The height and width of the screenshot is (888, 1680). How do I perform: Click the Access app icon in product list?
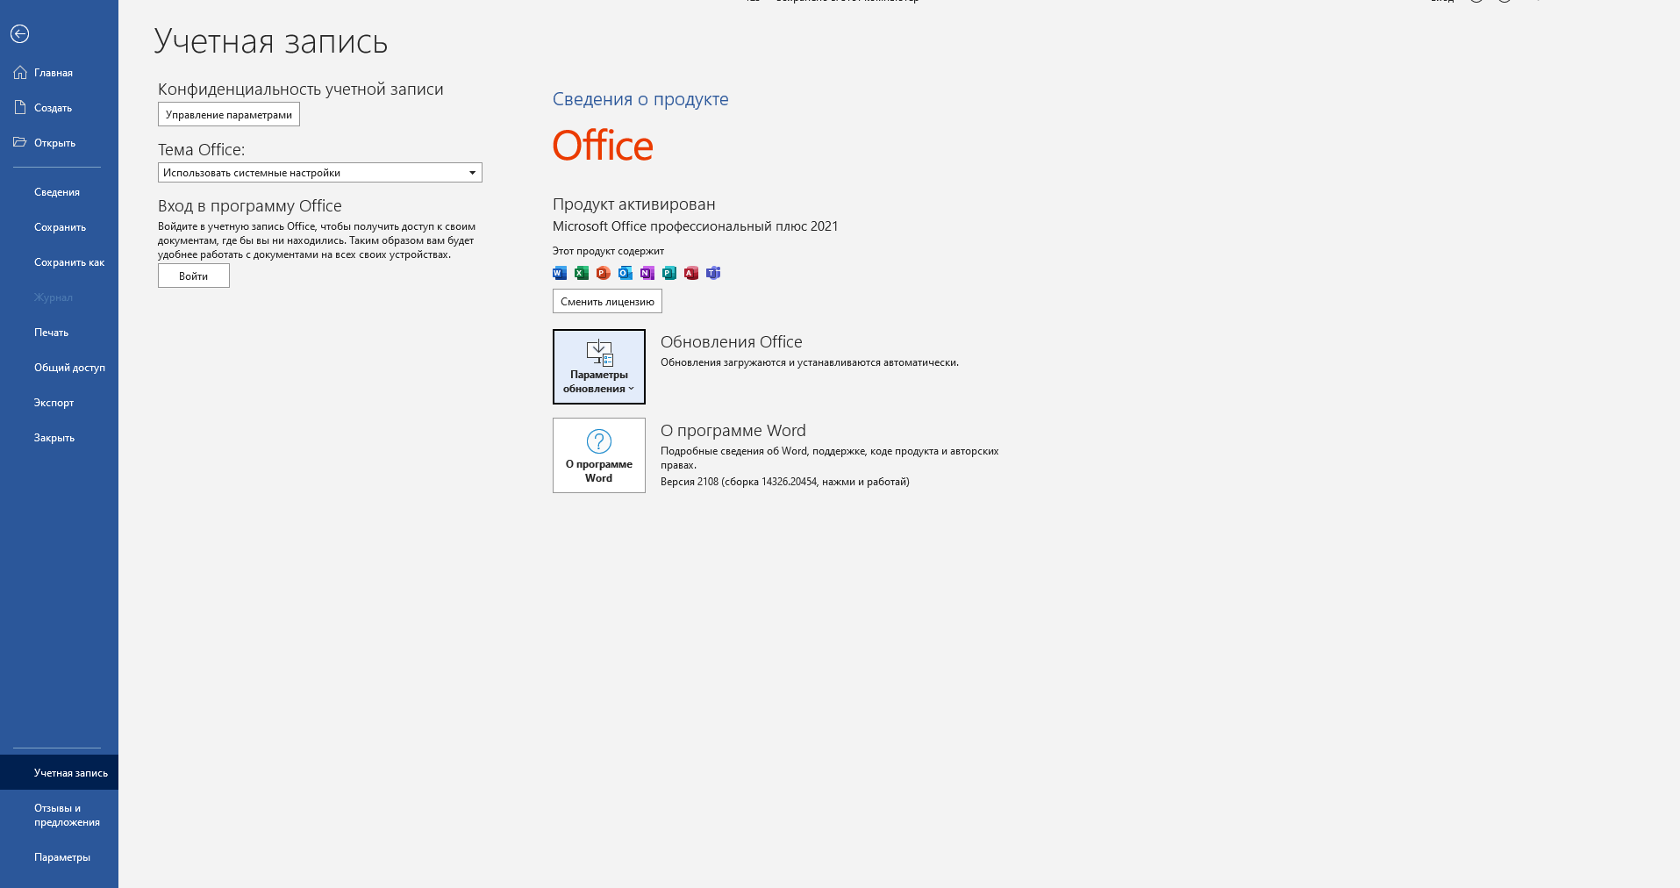(691, 273)
